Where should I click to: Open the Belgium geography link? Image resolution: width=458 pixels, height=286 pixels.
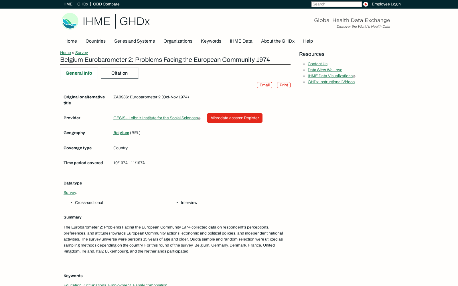(x=121, y=133)
